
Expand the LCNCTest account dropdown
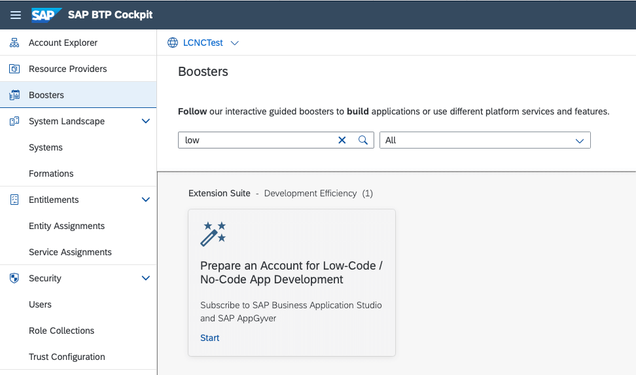234,43
